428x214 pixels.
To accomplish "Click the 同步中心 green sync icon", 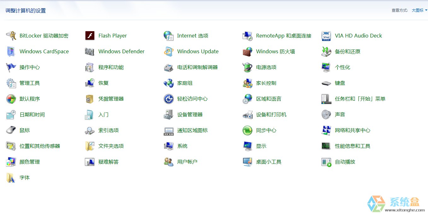I will pos(248,130).
